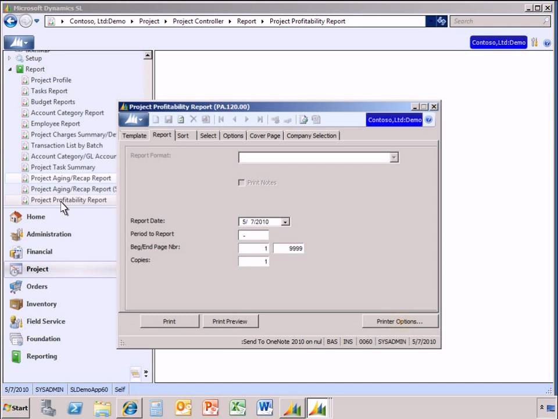Image resolution: width=558 pixels, height=419 pixels.
Task: Open the Reporting module
Action: click(42, 356)
